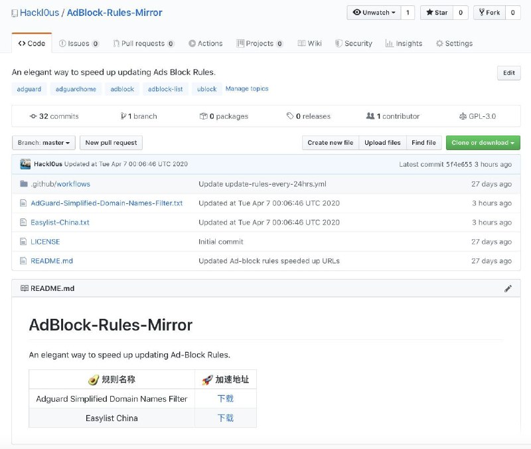
Task: Click Create new file button
Action: click(330, 143)
